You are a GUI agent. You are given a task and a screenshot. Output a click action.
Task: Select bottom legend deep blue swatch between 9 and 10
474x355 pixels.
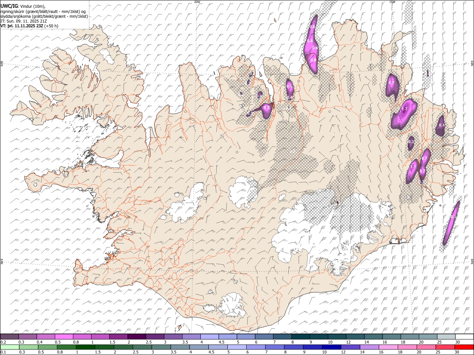click(x=312, y=347)
